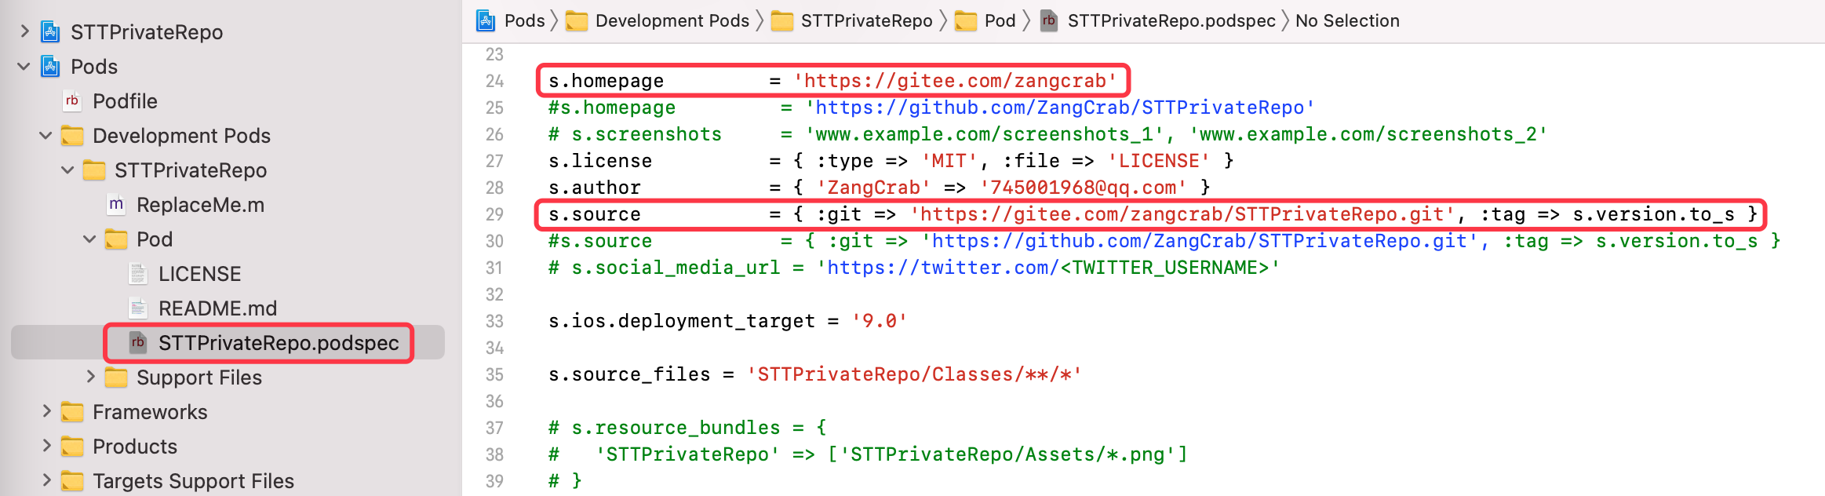1825x496 pixels.
Task: Click the STTPrivateRepo project icon in navigator
Action: 50,32
